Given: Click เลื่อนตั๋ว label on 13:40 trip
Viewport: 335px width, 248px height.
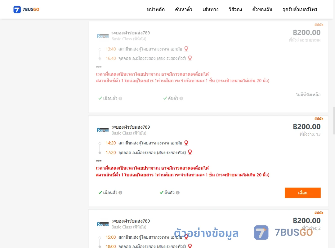Looking at the screenshot, I should click(x=110, y=98).
